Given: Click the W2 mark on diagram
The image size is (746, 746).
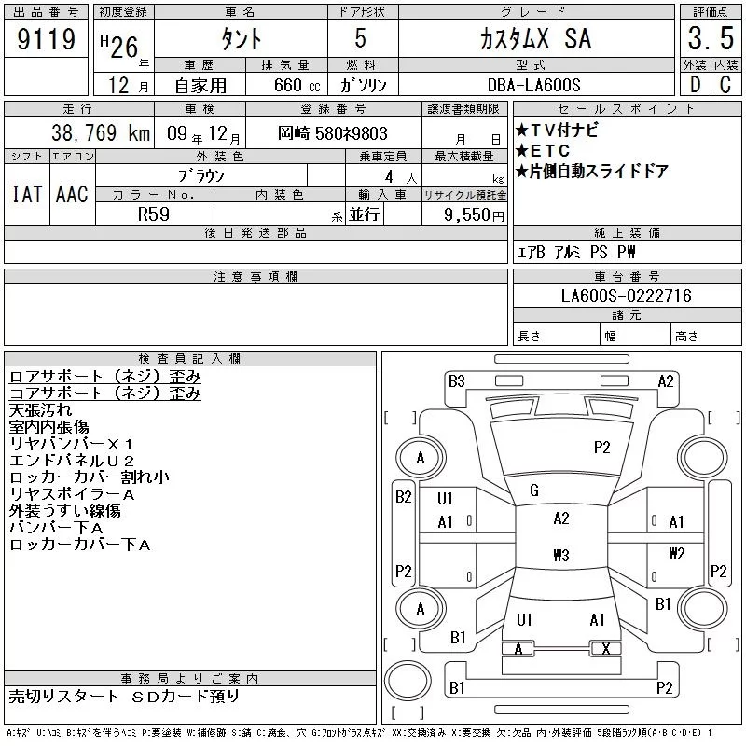Looking at the screenshot, I should (677, 553).
